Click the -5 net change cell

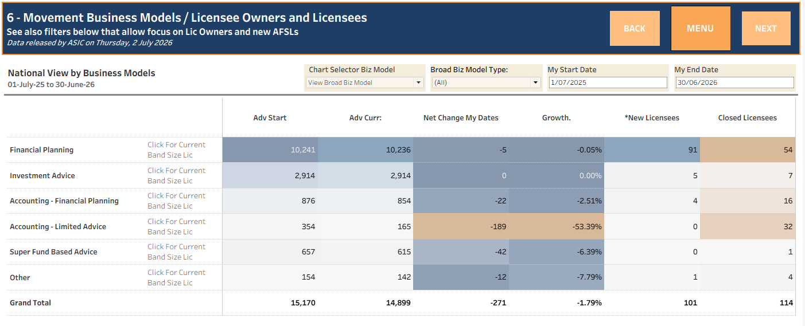tap(461, 150)
